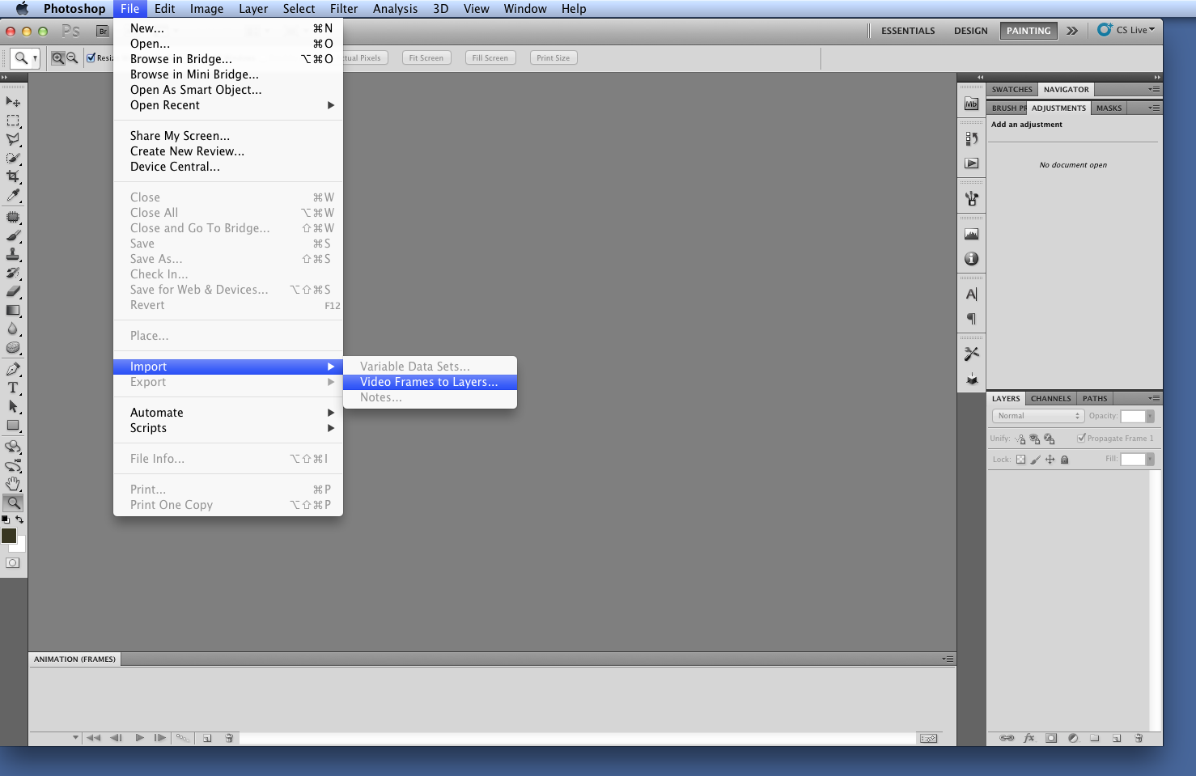Select the Eraser tool
Viewport: 1196px width, 776px height.
tap(13, 291)
